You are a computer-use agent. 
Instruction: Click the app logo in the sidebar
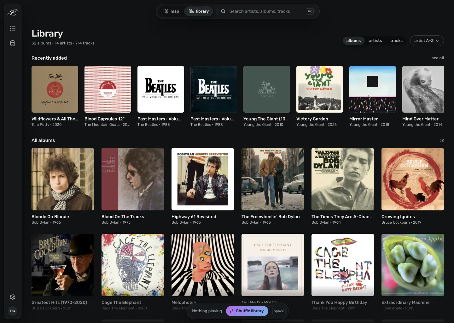pyautogui.click(x=13, y=12)
